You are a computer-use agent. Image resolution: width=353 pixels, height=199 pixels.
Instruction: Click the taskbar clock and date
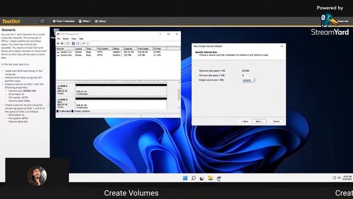pos(347,178)
